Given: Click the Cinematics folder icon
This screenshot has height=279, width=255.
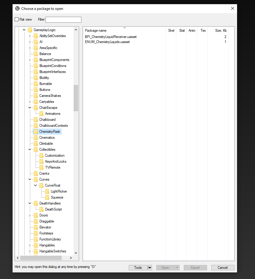Looking at the screenshot, I should pyautogui.click(x=36, y=138).
